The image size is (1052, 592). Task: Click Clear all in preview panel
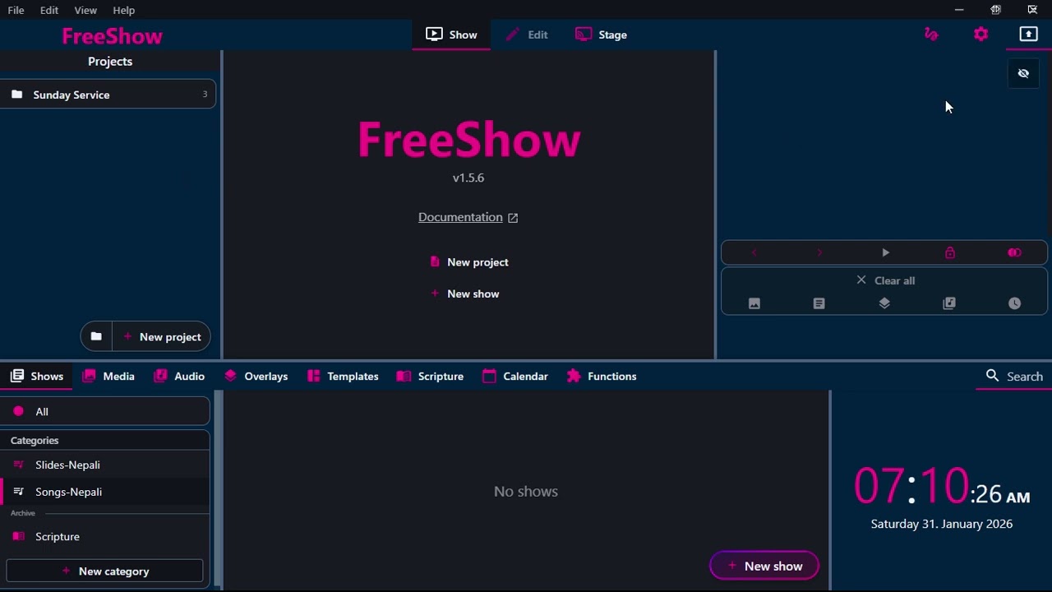(x=884, y=280)
